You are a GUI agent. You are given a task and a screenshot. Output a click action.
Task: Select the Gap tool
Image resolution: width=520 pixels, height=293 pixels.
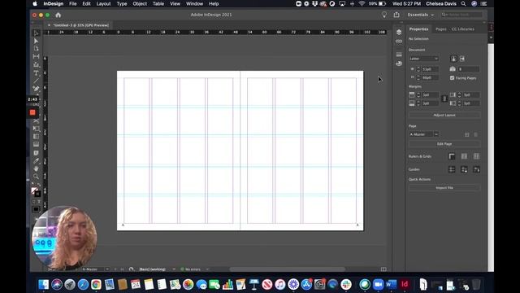point(36,56)
